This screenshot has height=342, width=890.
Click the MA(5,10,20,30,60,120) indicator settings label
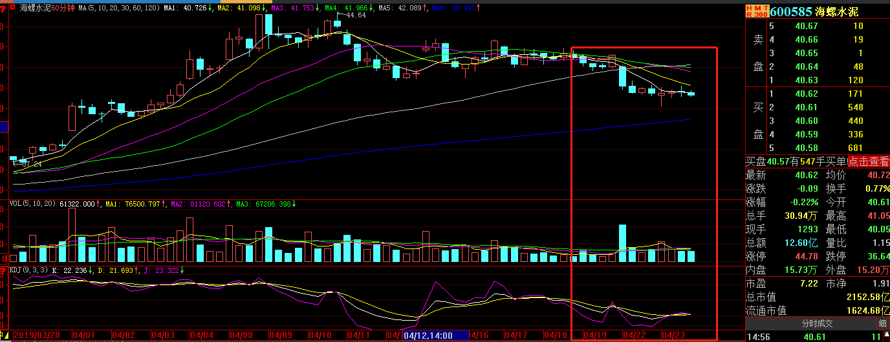pyautogui.click(x=116, y=8)
